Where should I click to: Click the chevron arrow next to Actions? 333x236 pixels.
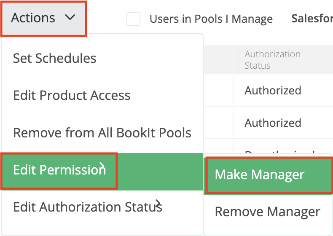point(70,18)
